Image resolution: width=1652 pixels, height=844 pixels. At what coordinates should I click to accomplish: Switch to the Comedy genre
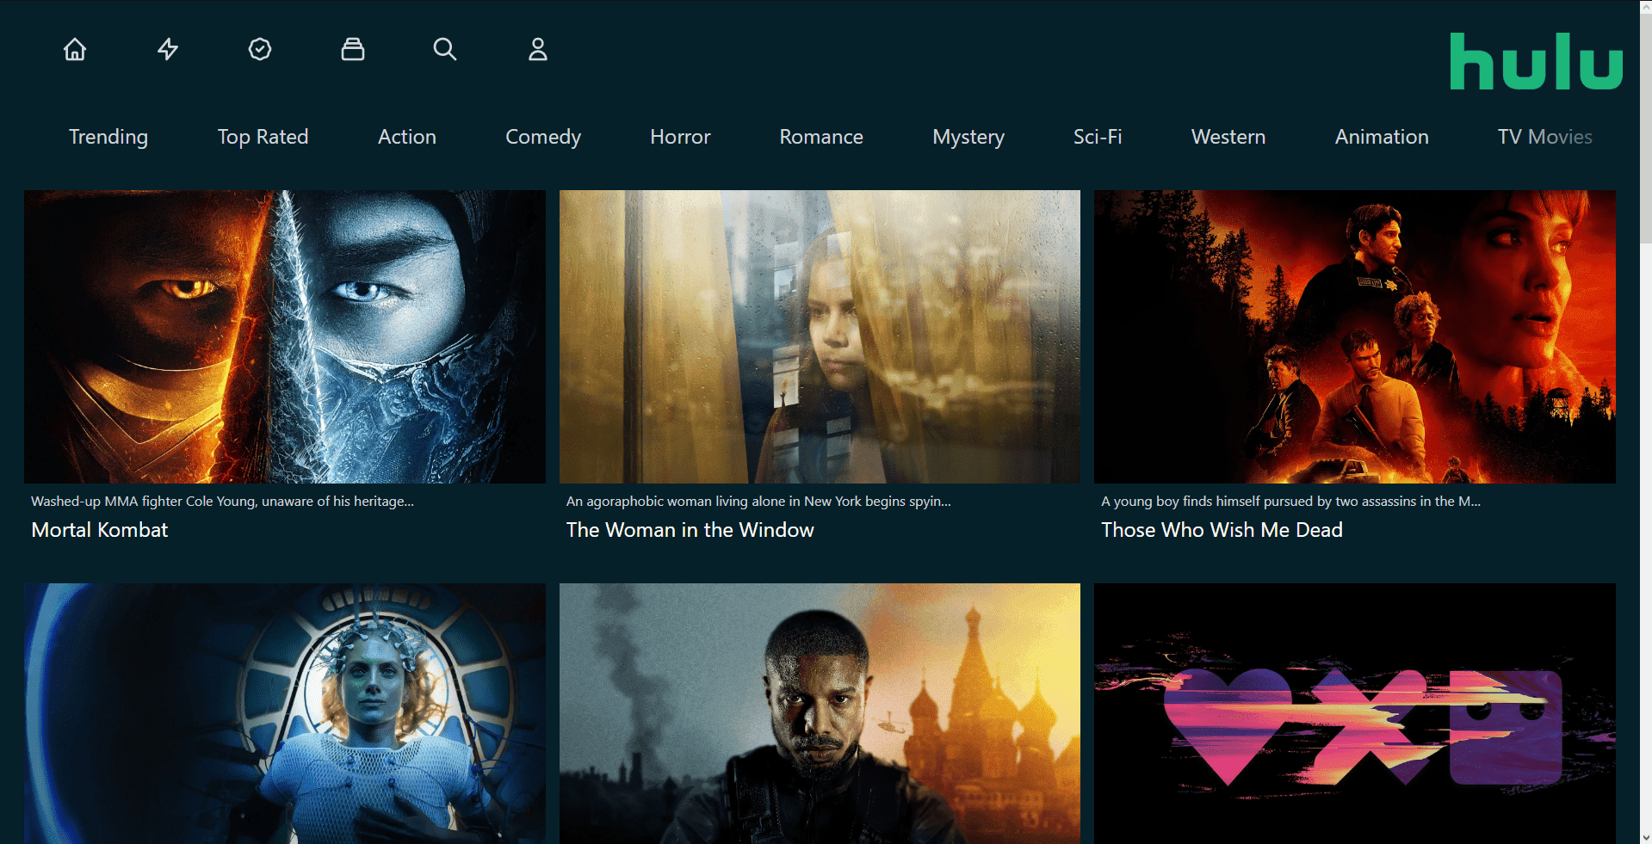coord(543,137)
